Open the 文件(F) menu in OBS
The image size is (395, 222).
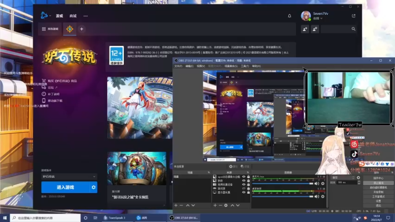coord(178,66)
